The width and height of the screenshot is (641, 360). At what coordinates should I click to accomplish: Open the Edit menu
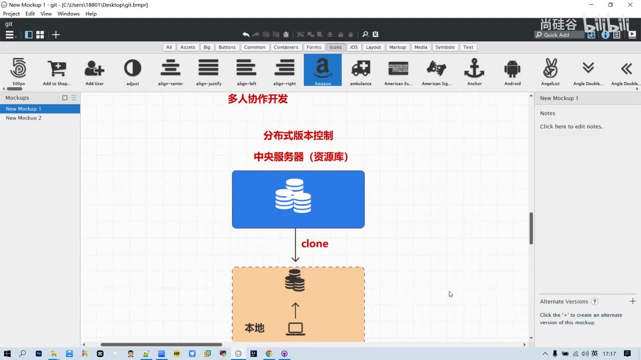pyautogui.click(x=30, y=13)
